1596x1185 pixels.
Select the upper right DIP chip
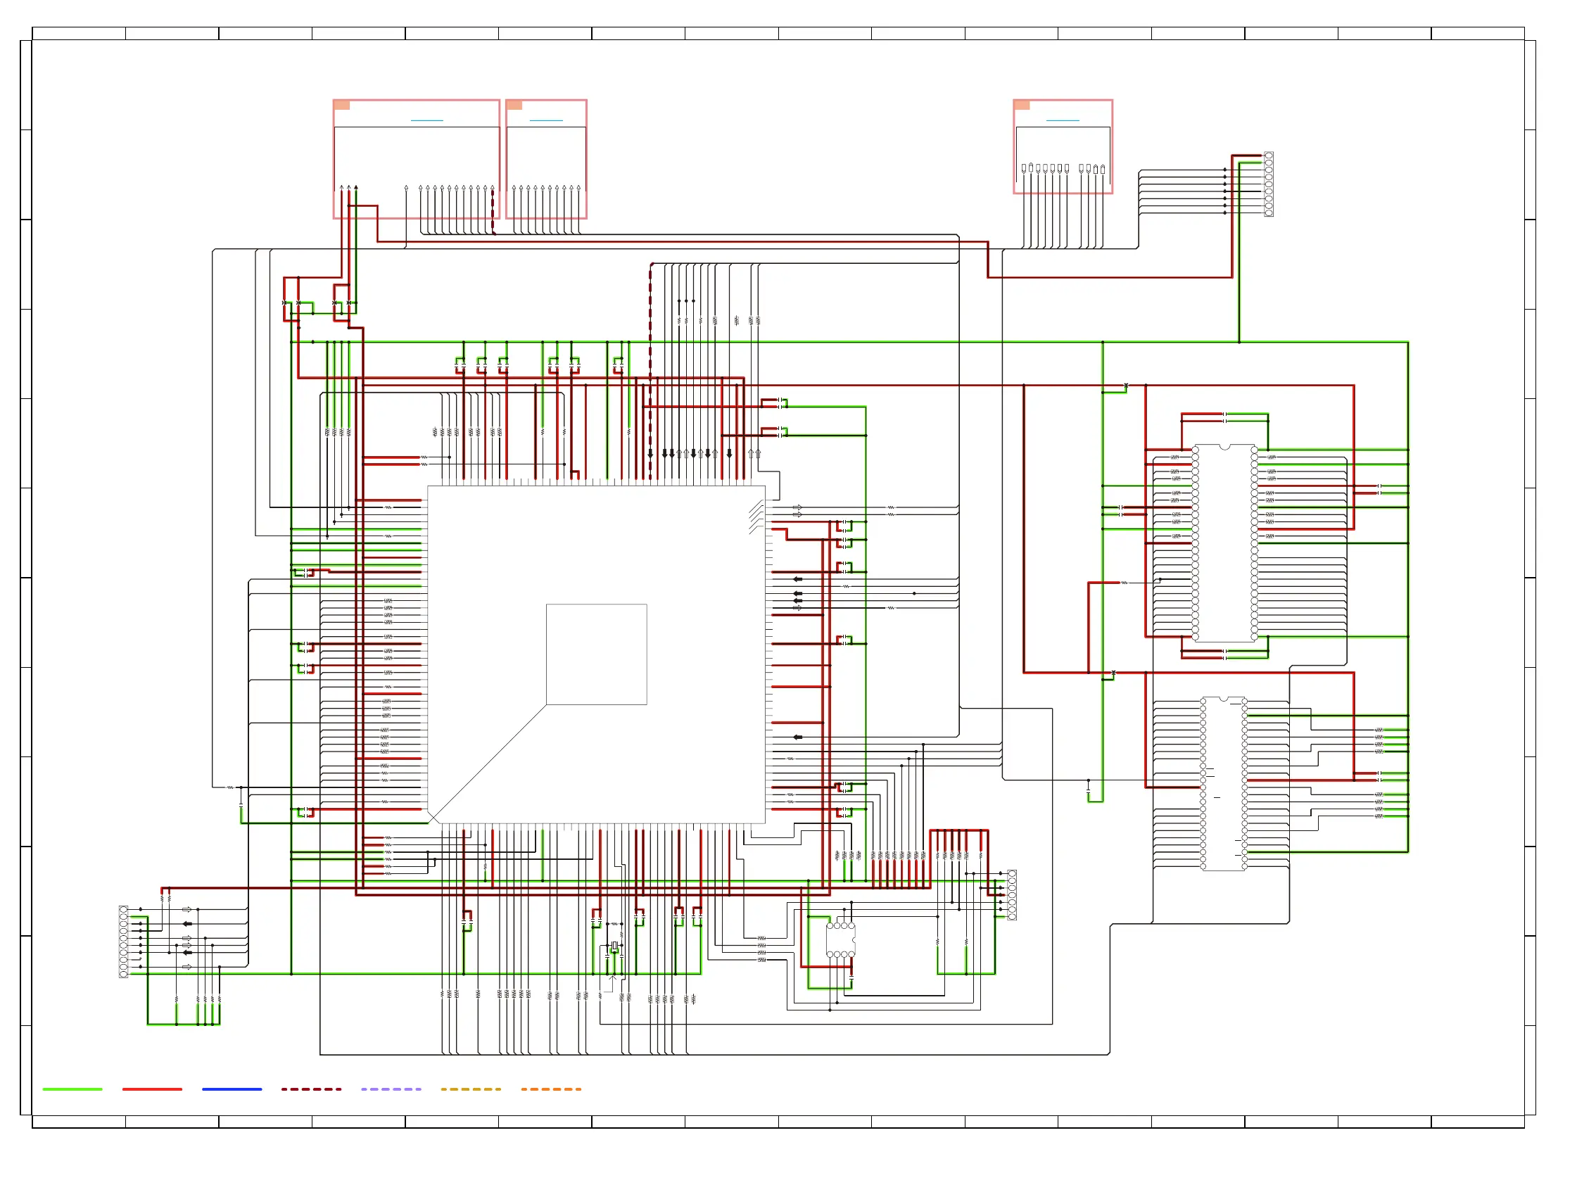pyautogui.click(x=1224, y=543)
